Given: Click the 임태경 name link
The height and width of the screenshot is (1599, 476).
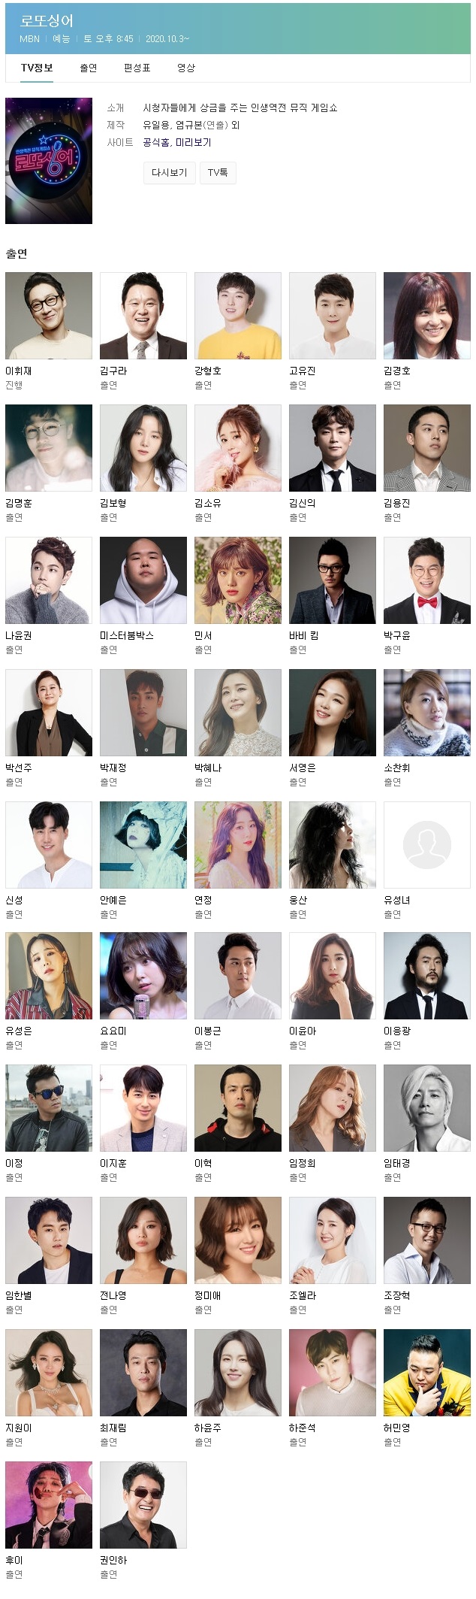Looking at the screenshot, I should (x=397, y=1164).
